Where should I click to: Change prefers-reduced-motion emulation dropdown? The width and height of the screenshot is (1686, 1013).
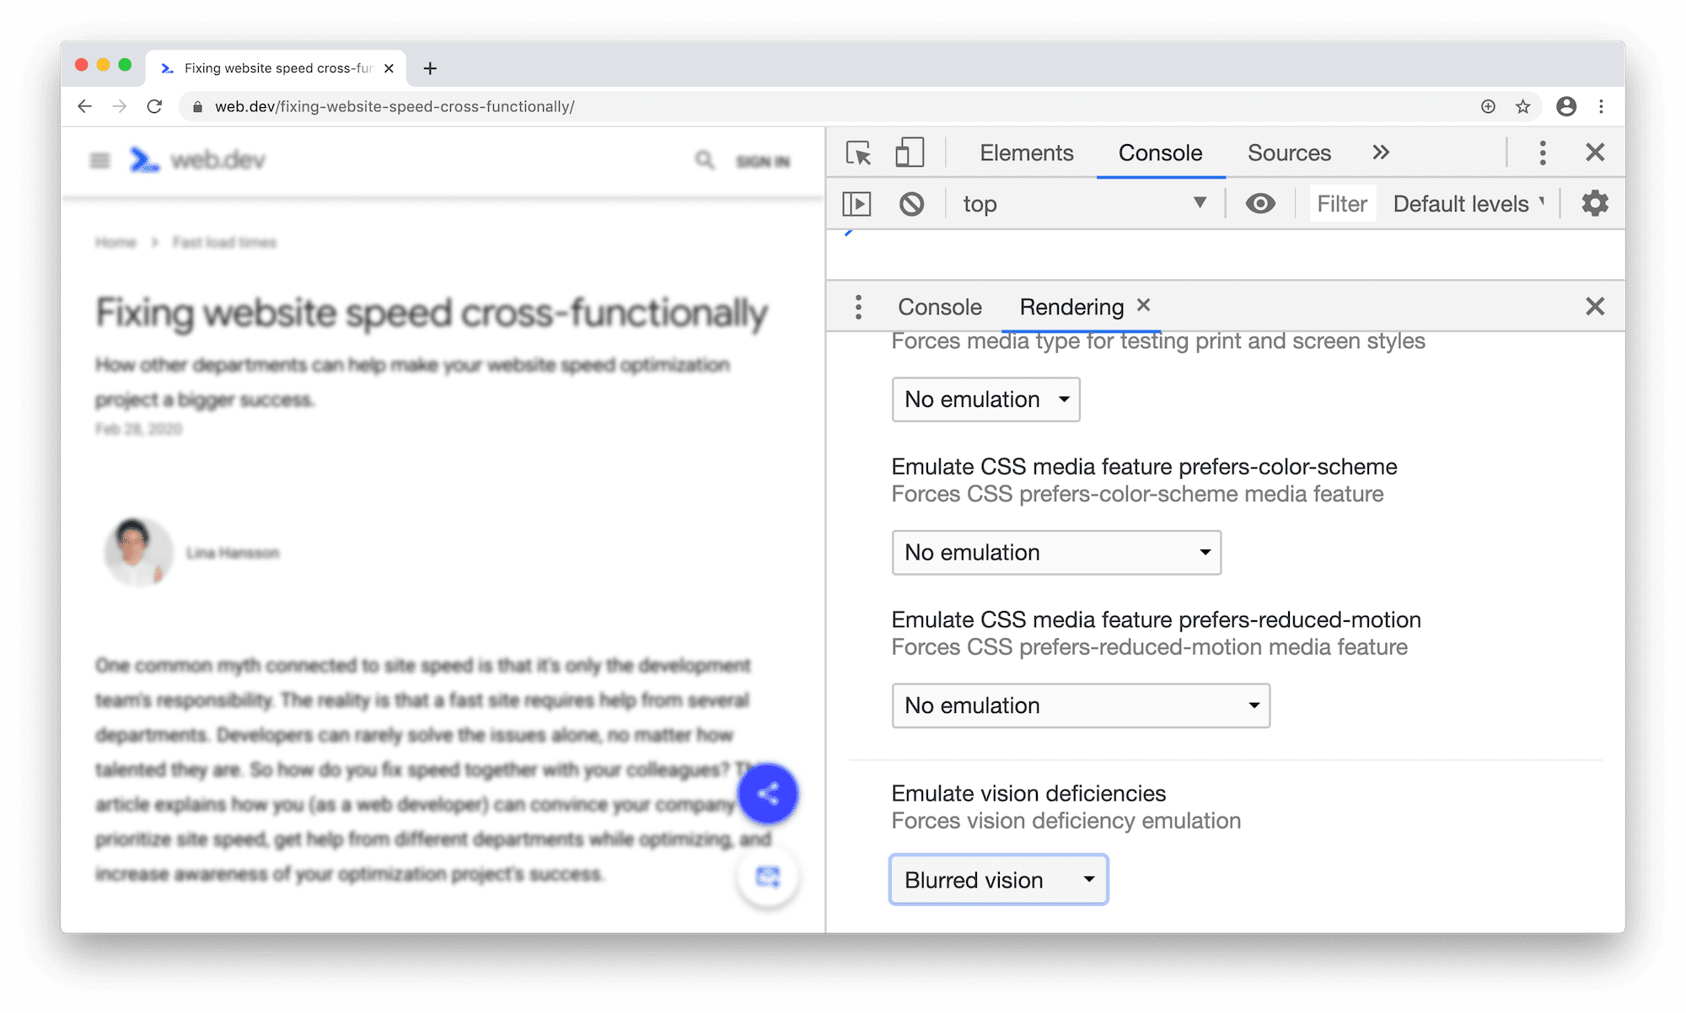pos(1080,705)
